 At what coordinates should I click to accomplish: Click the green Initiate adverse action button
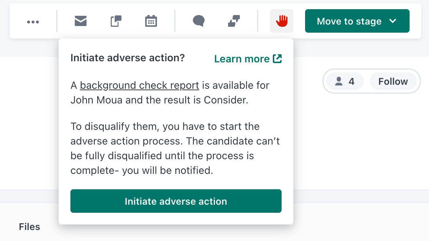(176, 201)
